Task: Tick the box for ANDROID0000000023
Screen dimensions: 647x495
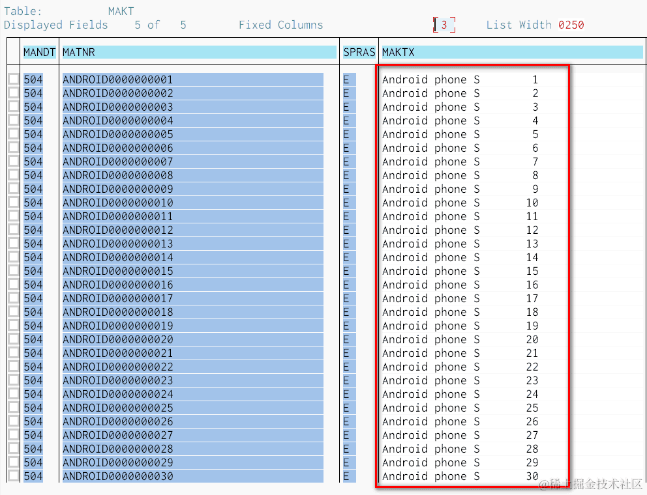Action: 14,380
